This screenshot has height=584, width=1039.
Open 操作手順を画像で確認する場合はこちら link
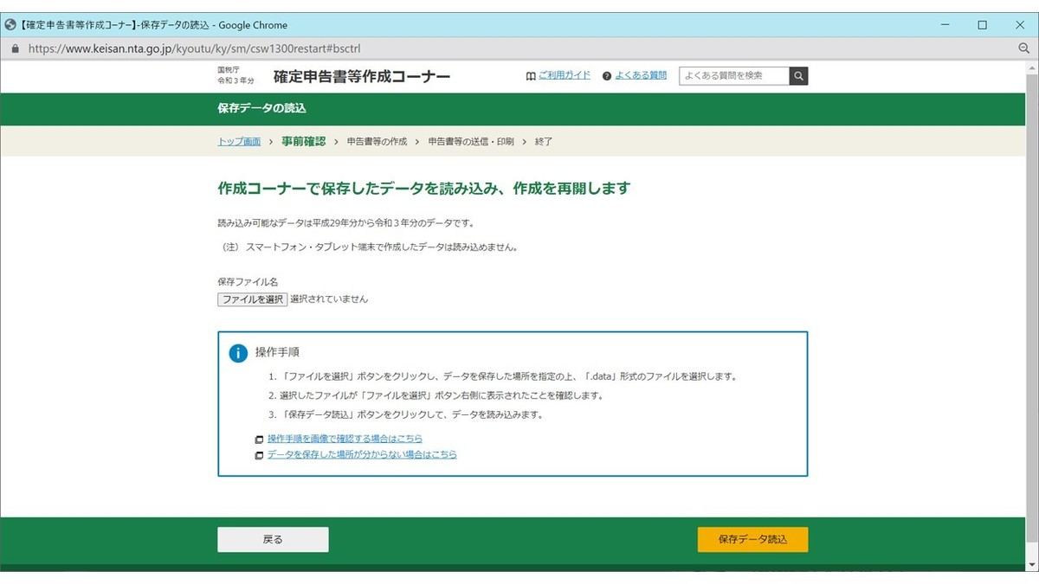pos(345,439)
